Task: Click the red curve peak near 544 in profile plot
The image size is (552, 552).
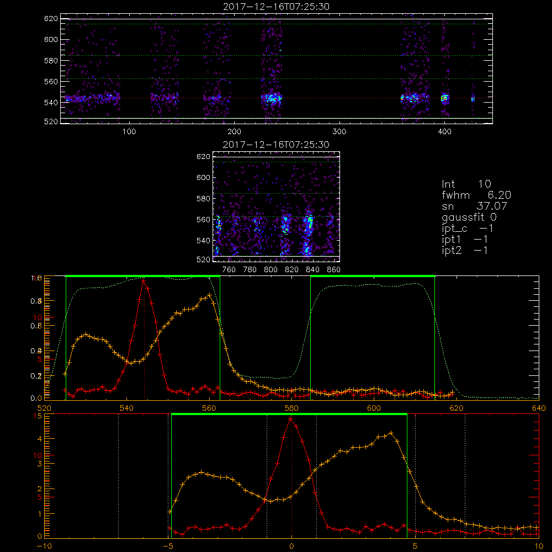Action: [144, 280]
